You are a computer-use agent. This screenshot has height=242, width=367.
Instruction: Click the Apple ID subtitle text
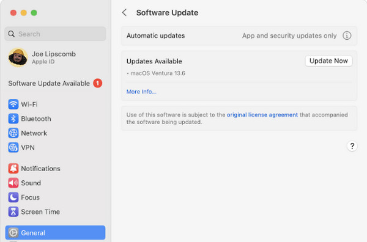click(43, 62)
